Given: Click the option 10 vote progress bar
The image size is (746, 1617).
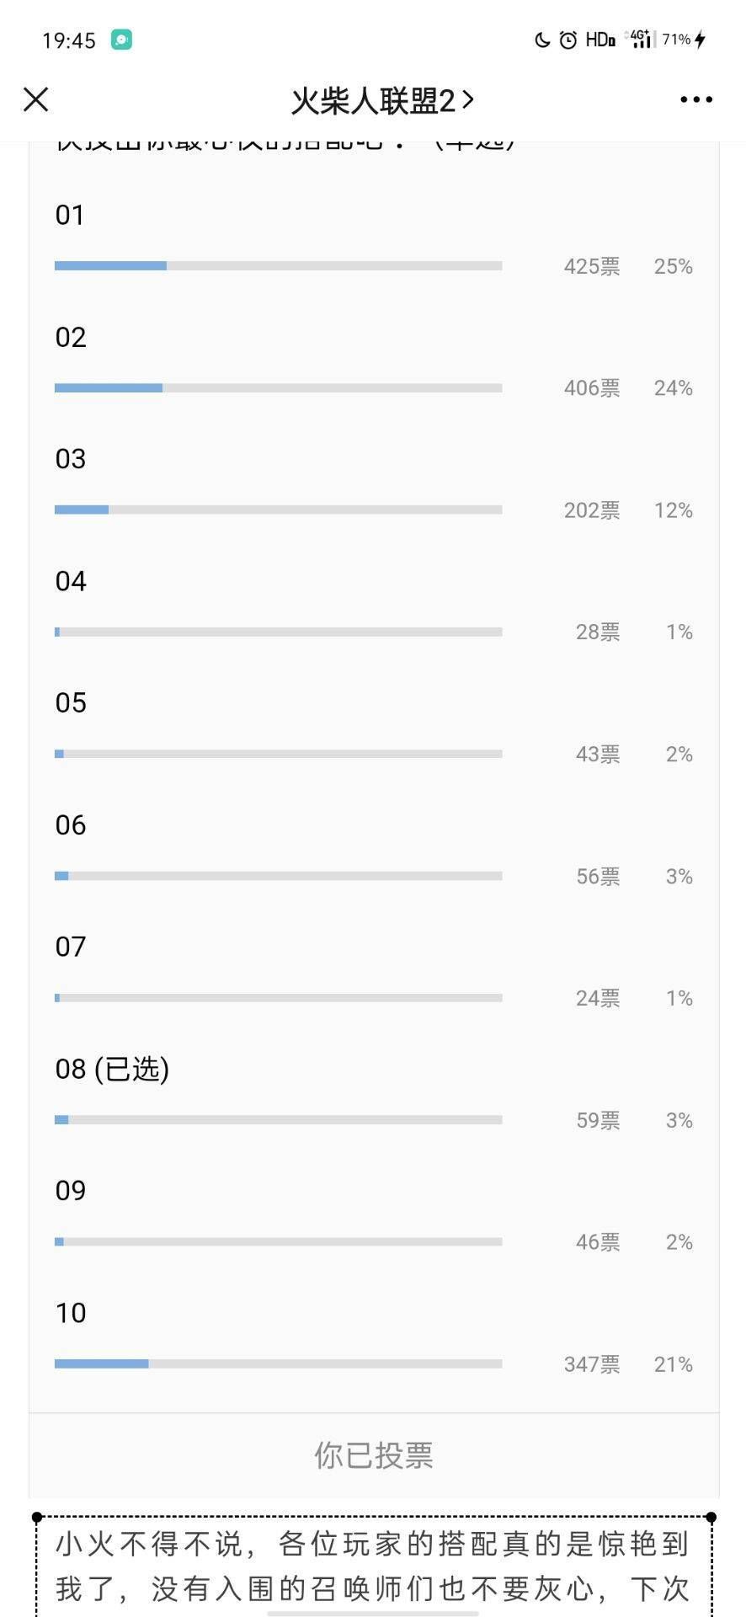Looking at the screenshot, I should pyautogui.click(x=278, y=1364).
